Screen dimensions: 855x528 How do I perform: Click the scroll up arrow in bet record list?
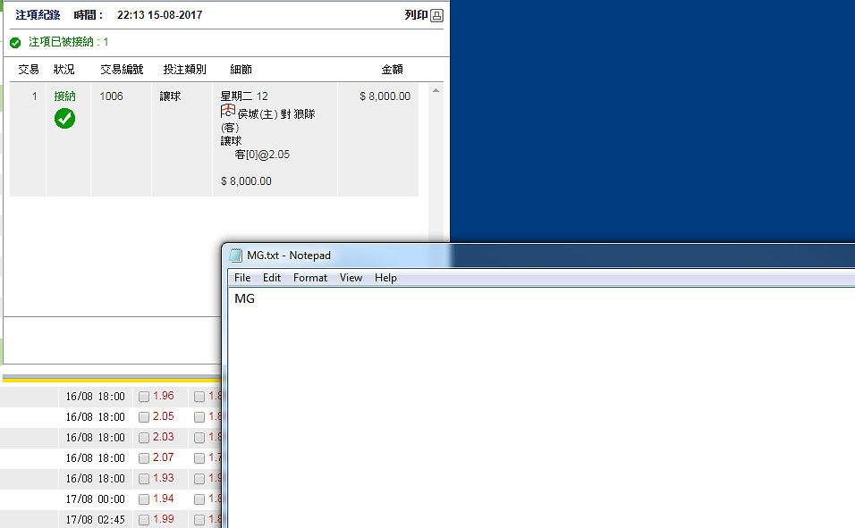(436, 90)
